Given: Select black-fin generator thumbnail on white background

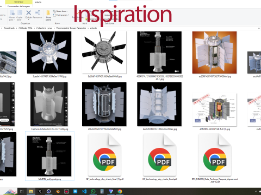Looking at the screenshot, I should (104, 53).
